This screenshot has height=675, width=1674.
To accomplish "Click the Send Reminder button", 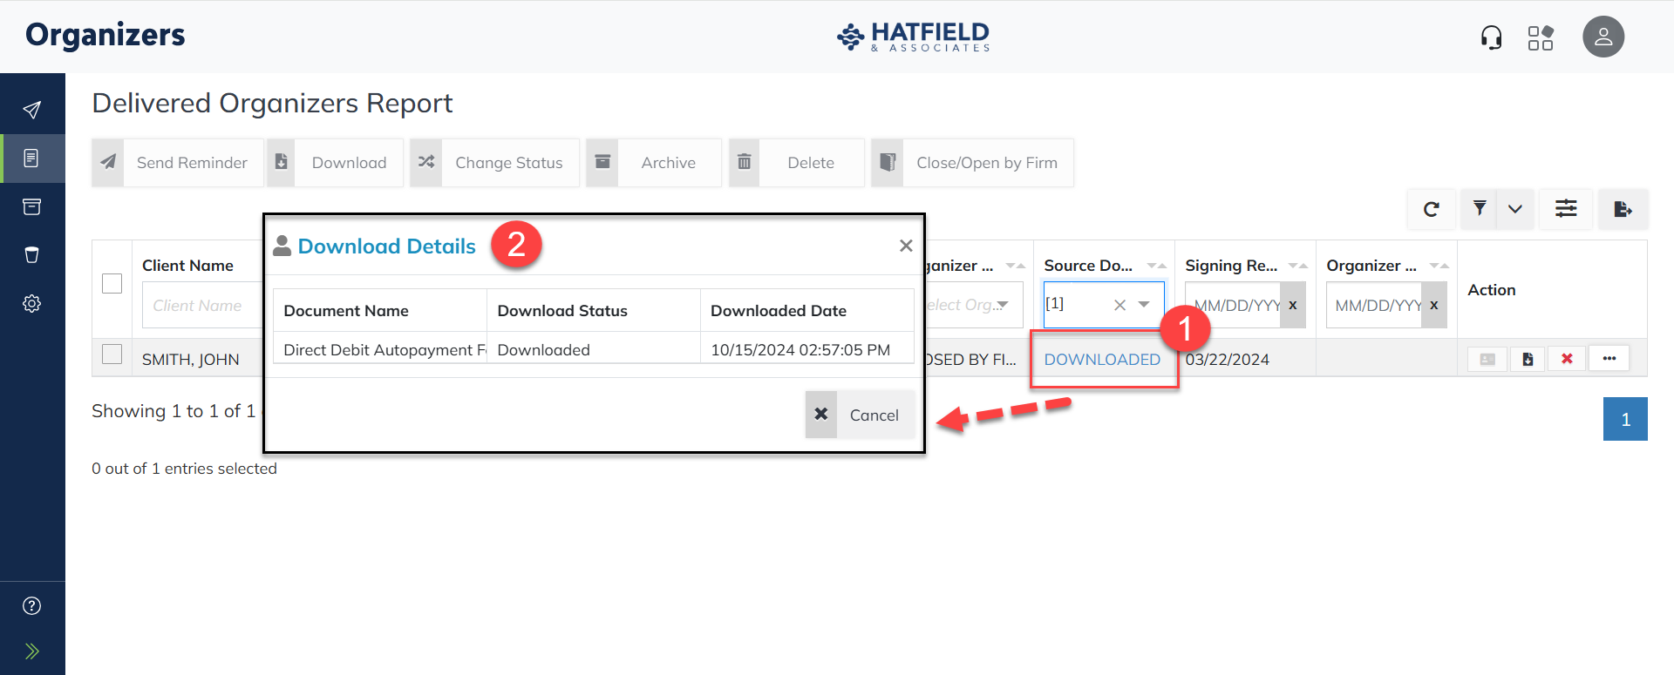I will pos(178,163).
